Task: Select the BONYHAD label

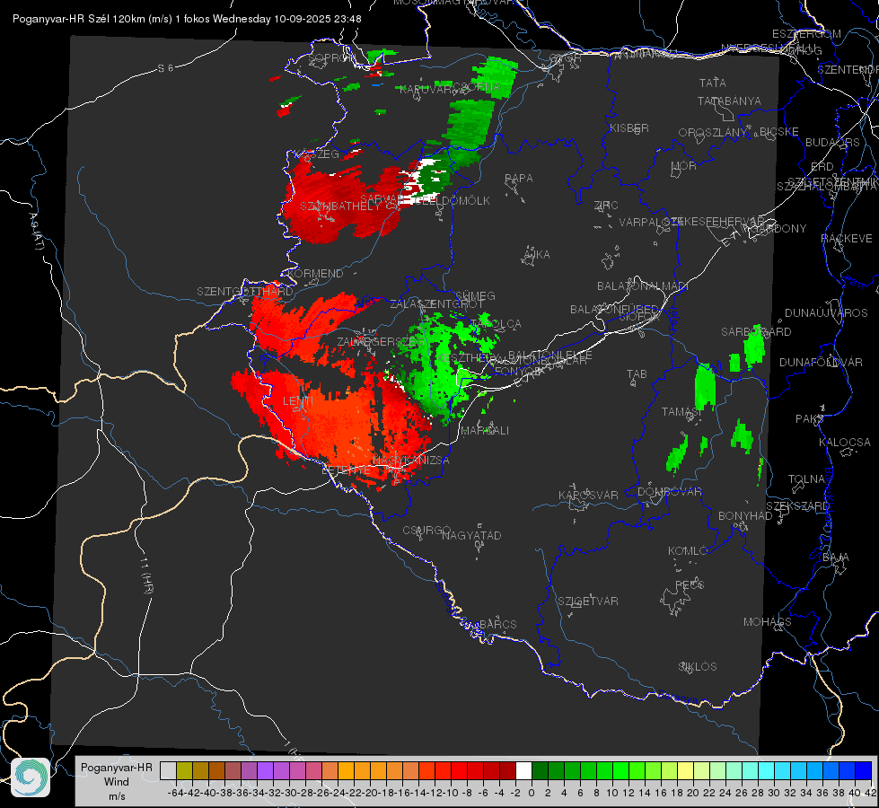Action: pyautogui.click(x=745, y=516)
